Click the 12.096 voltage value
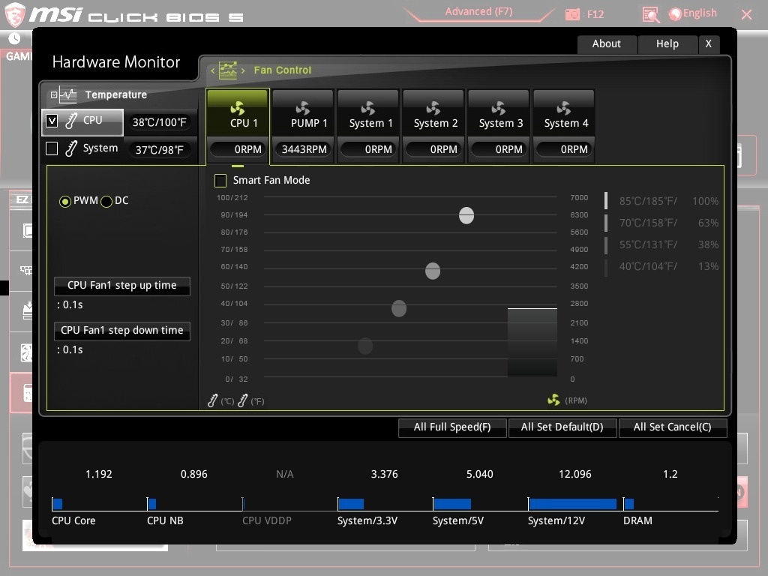 pos(575,474)
